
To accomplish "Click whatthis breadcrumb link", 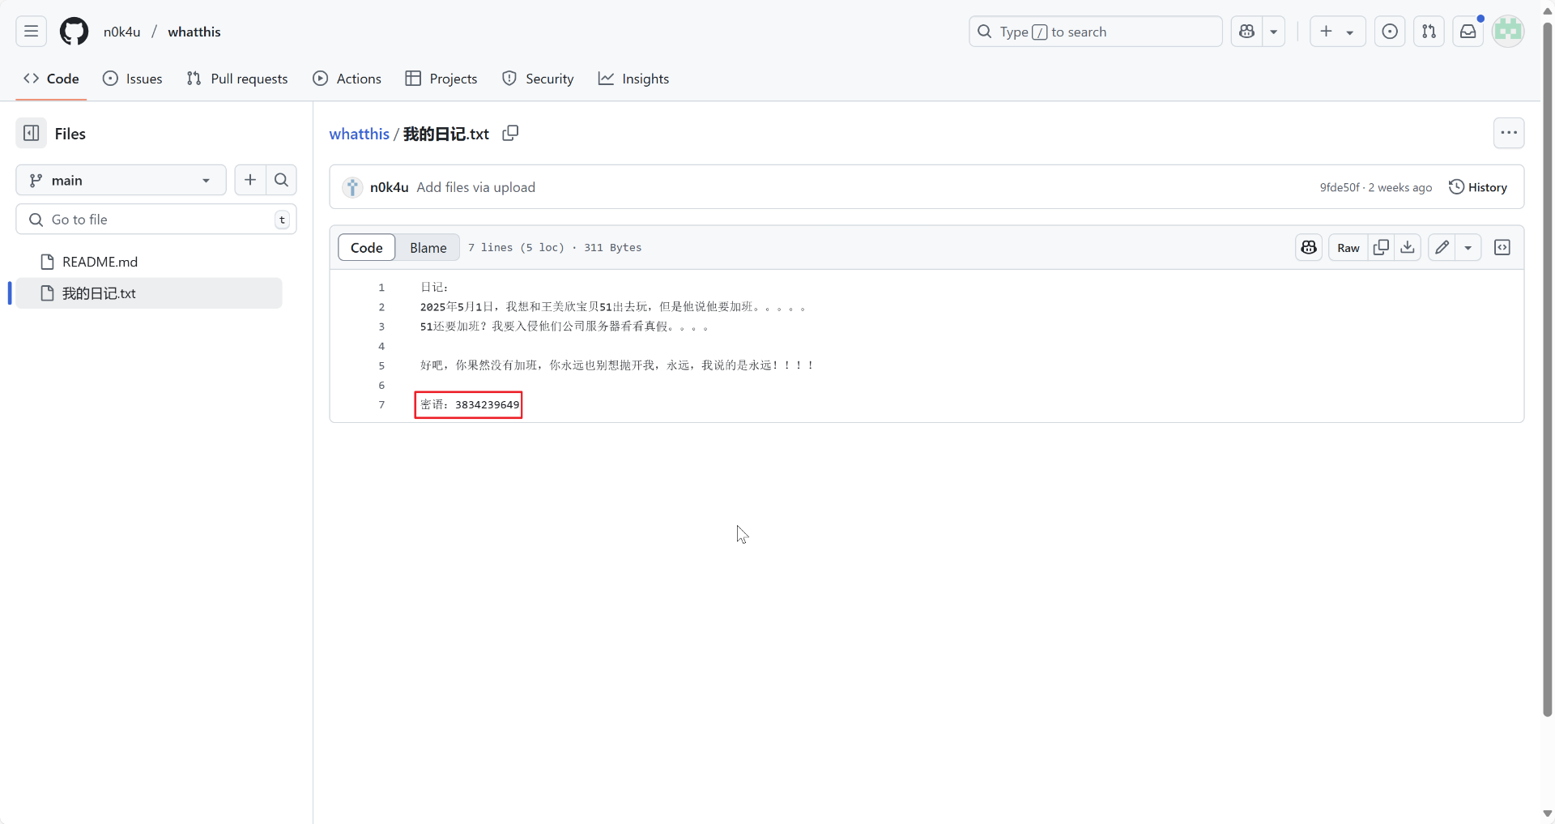I will (359, 134).
